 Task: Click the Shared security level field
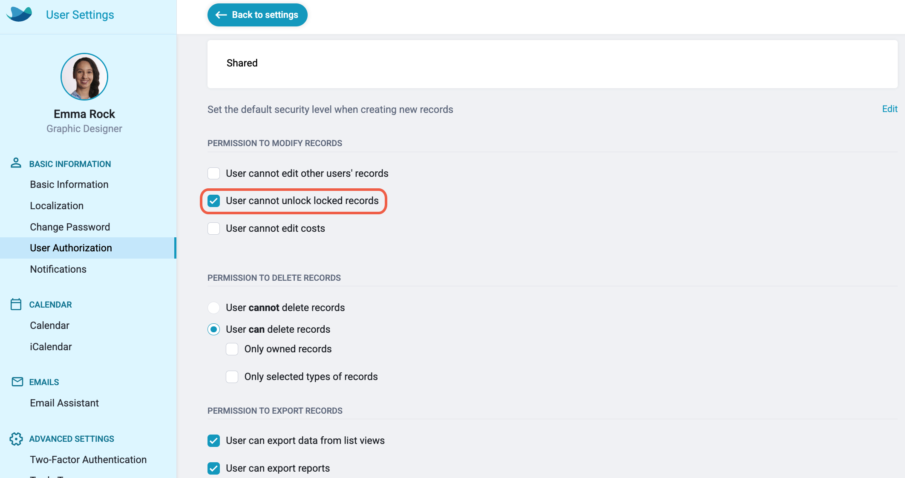coord(552,64)
